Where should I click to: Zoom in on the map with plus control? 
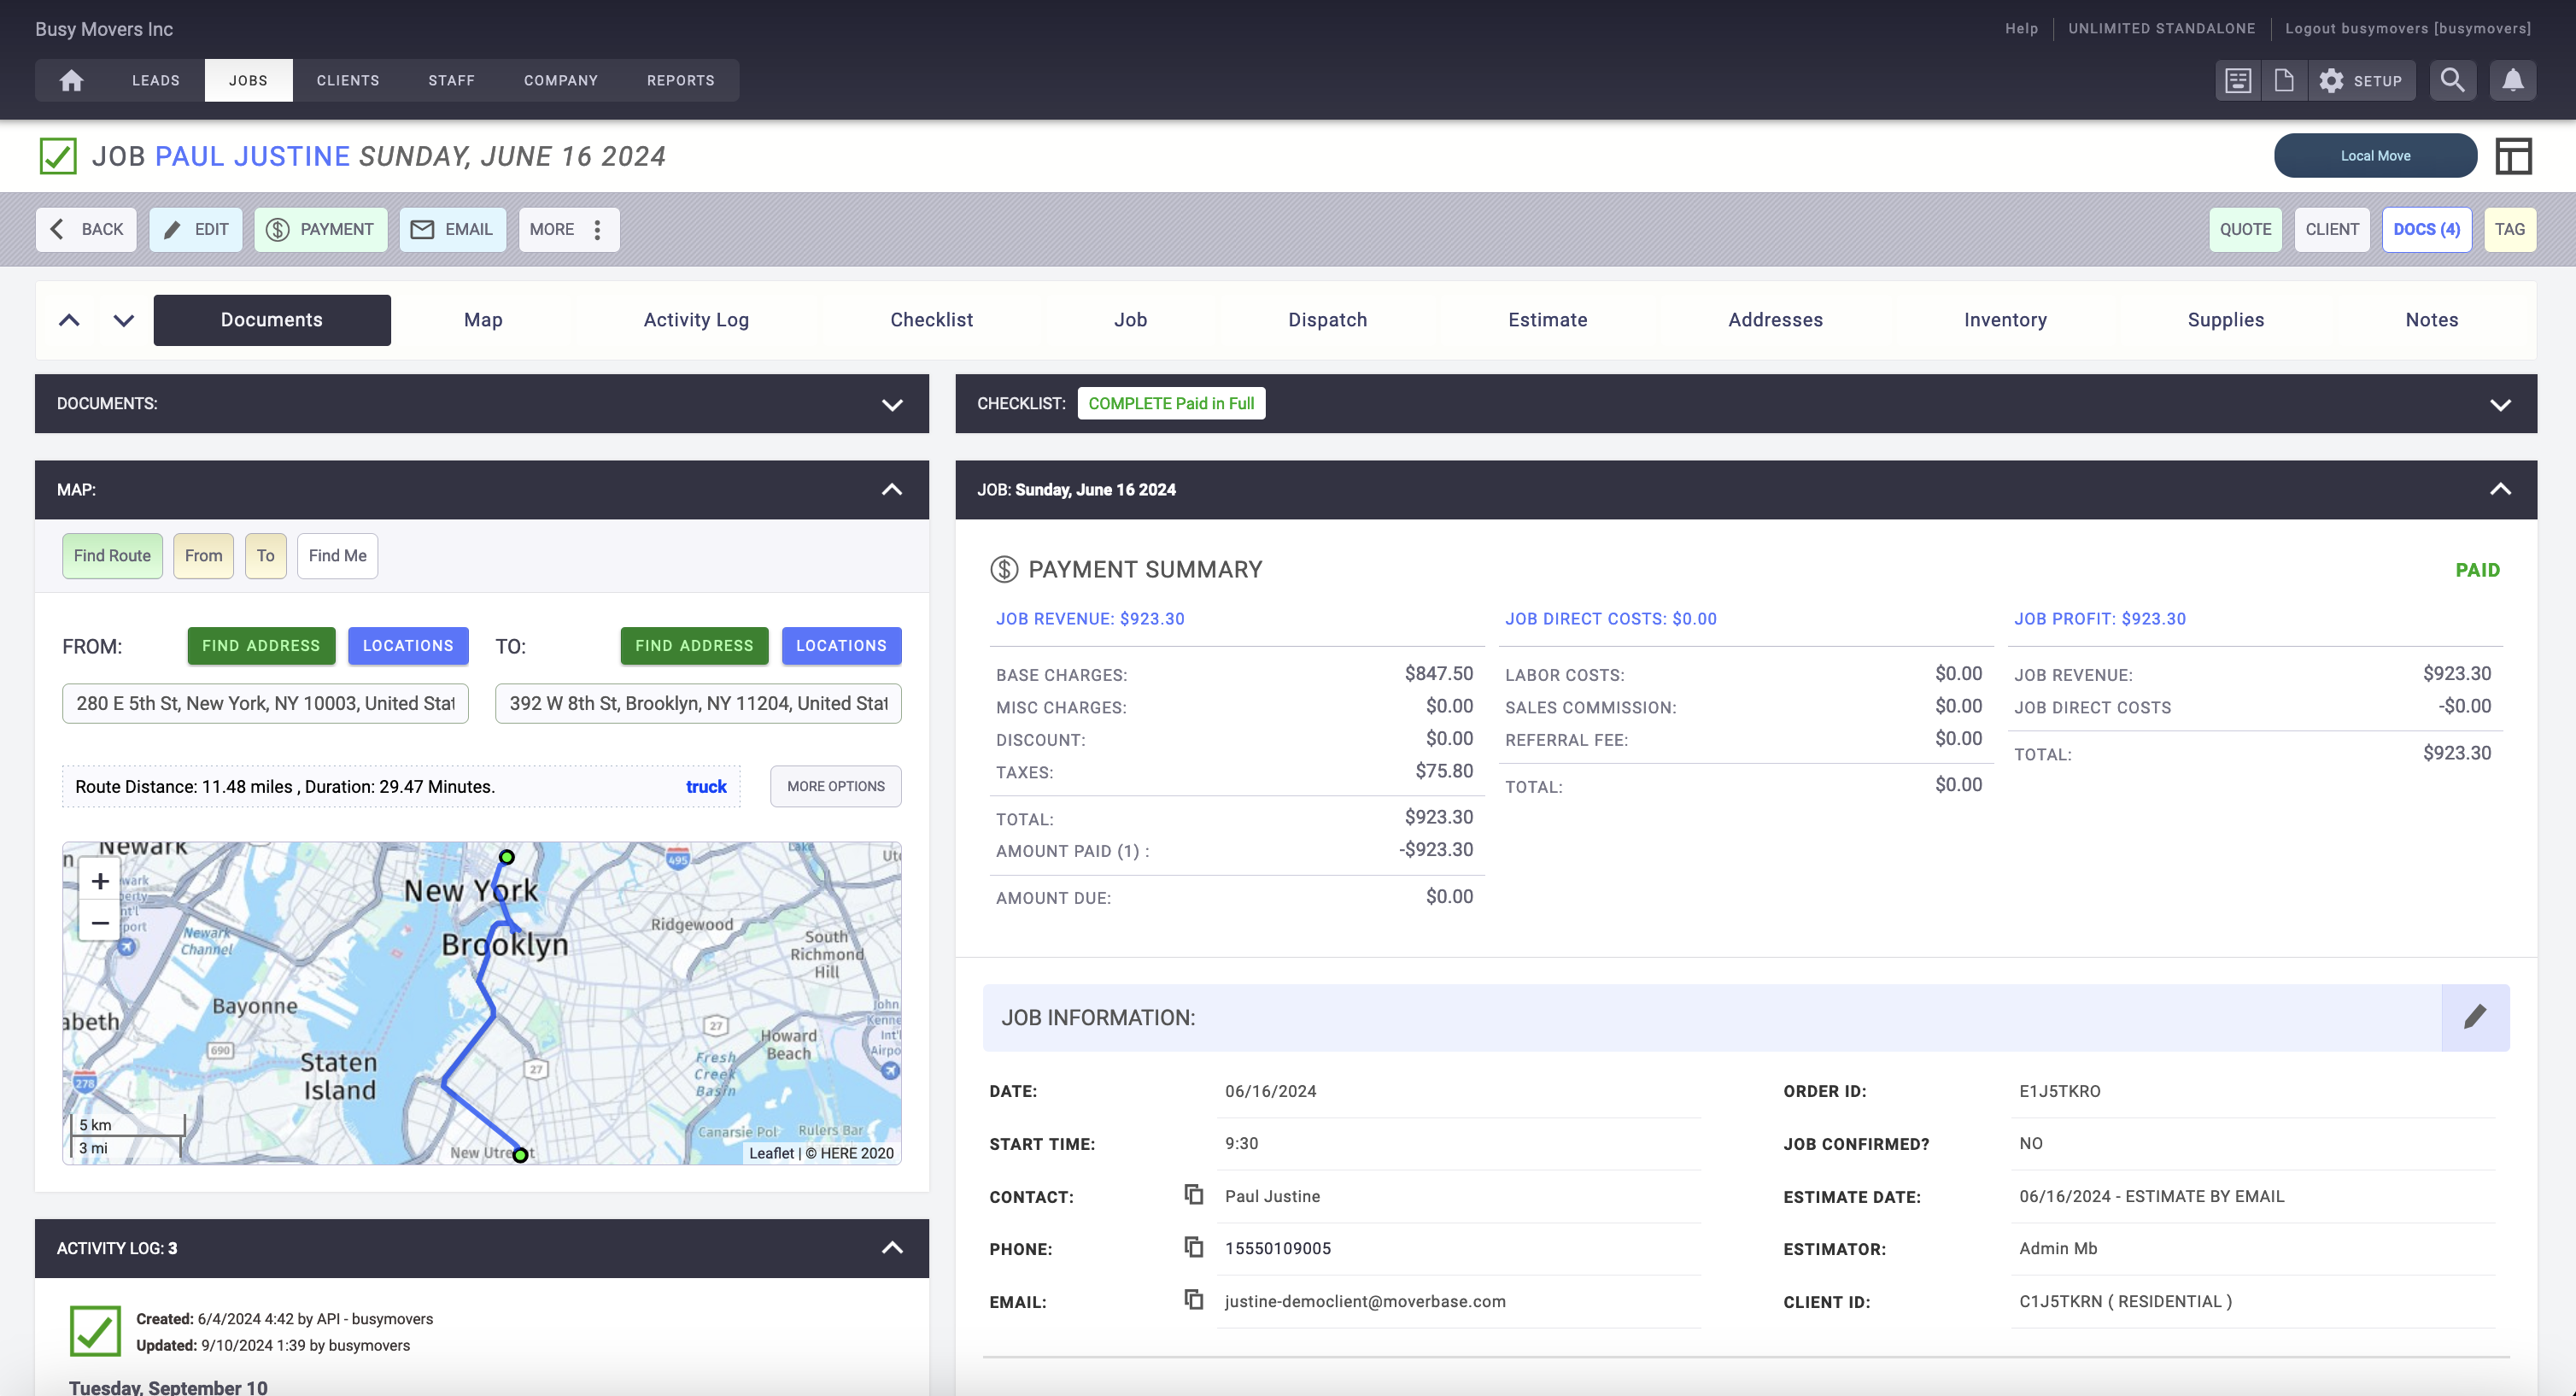99,881
